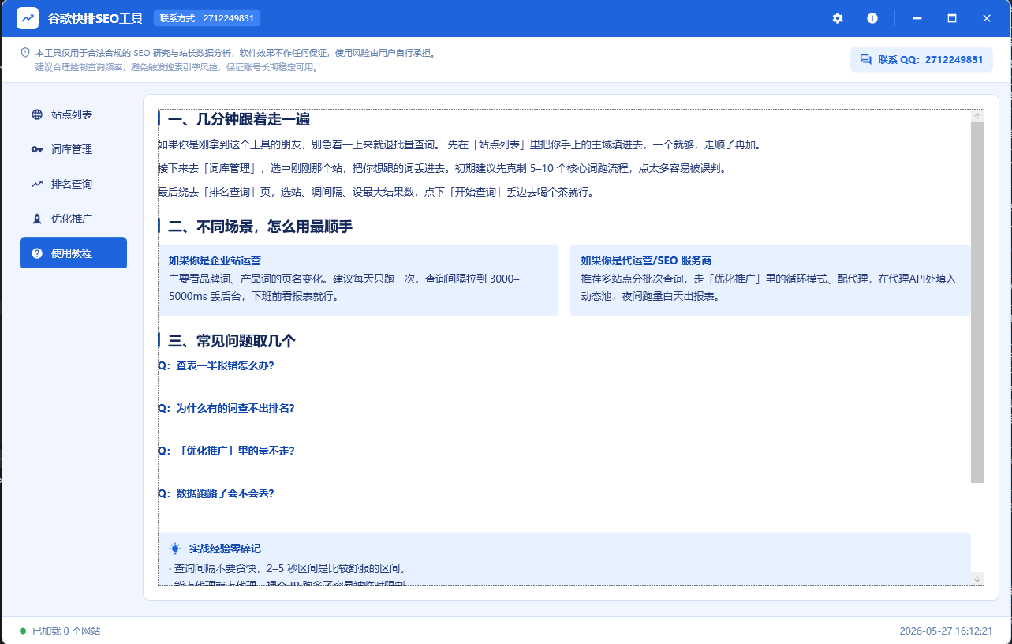Click the disclaimer line 本工具仅用于合法合规的 SEO 研究

(235, 53)
